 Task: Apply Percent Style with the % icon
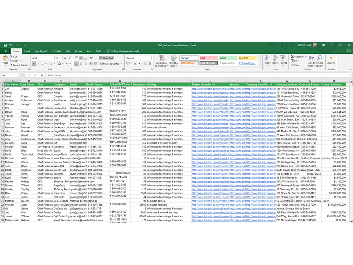coord(135,64)
